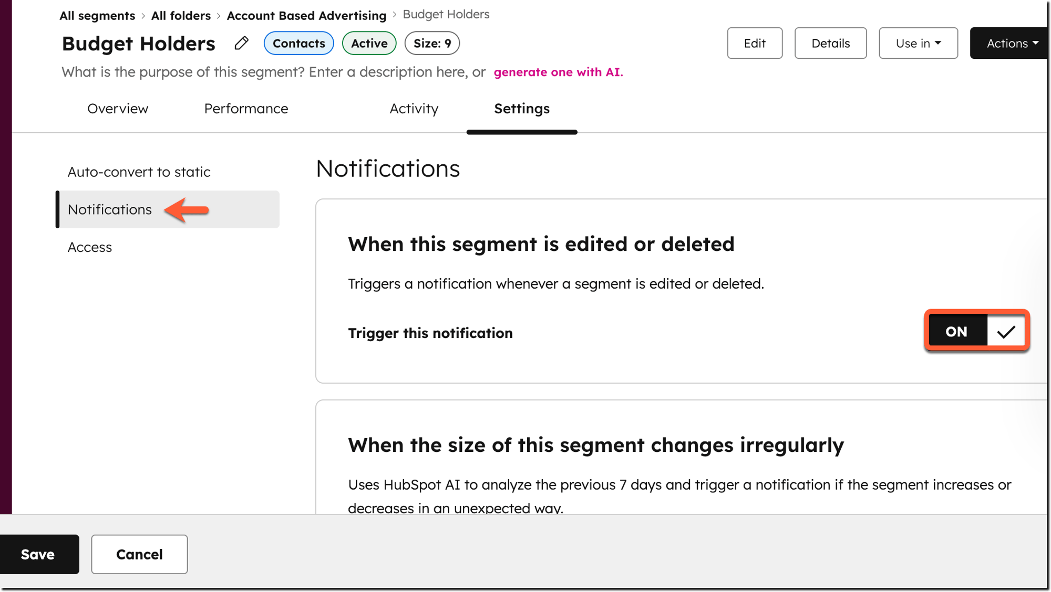The height and width of the screenshot is (592, 1051).
Task: Cancel pending changes
Action: click(139, 554)
